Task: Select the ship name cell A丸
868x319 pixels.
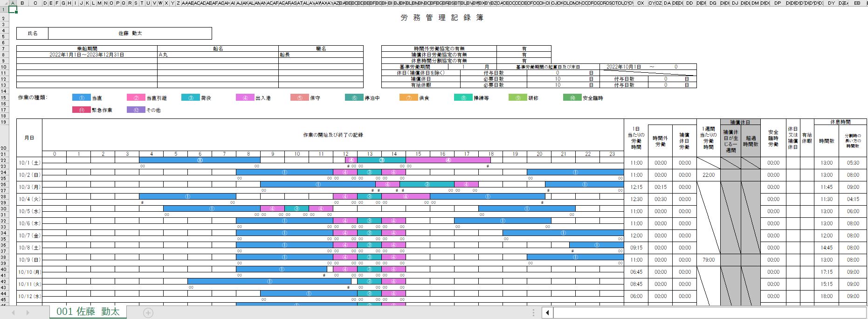Action: point(217,55)
